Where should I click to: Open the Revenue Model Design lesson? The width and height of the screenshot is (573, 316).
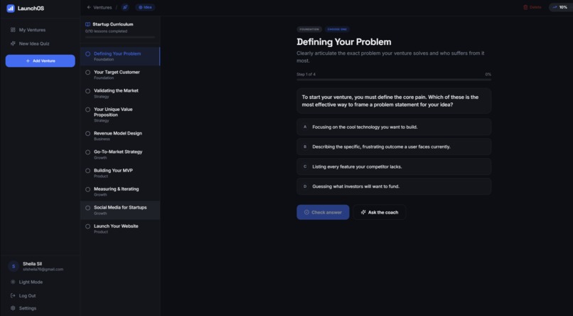pos(120,136)
